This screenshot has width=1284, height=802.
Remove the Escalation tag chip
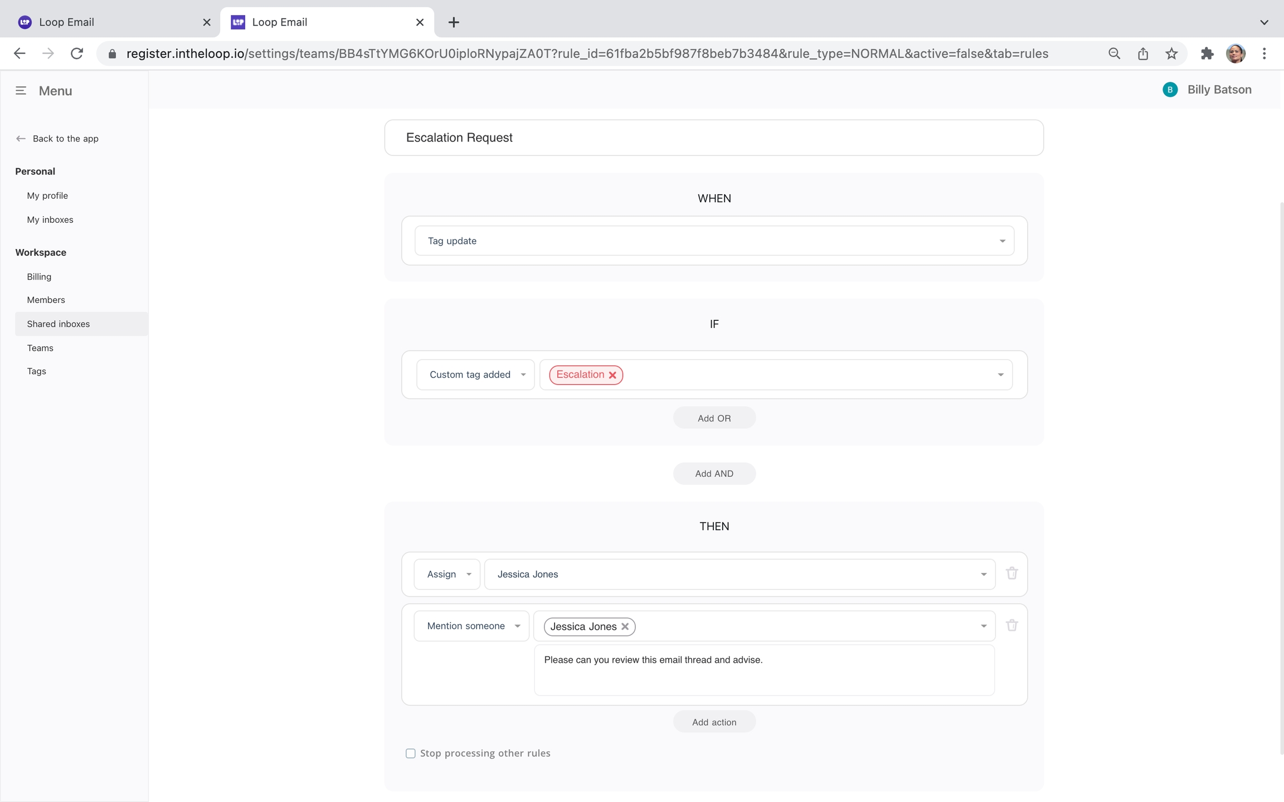612,375
